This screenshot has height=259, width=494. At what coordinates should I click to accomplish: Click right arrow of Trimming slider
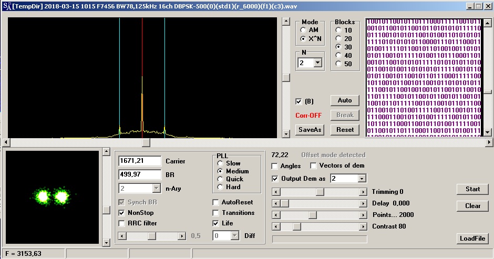(x=363, y=192)
